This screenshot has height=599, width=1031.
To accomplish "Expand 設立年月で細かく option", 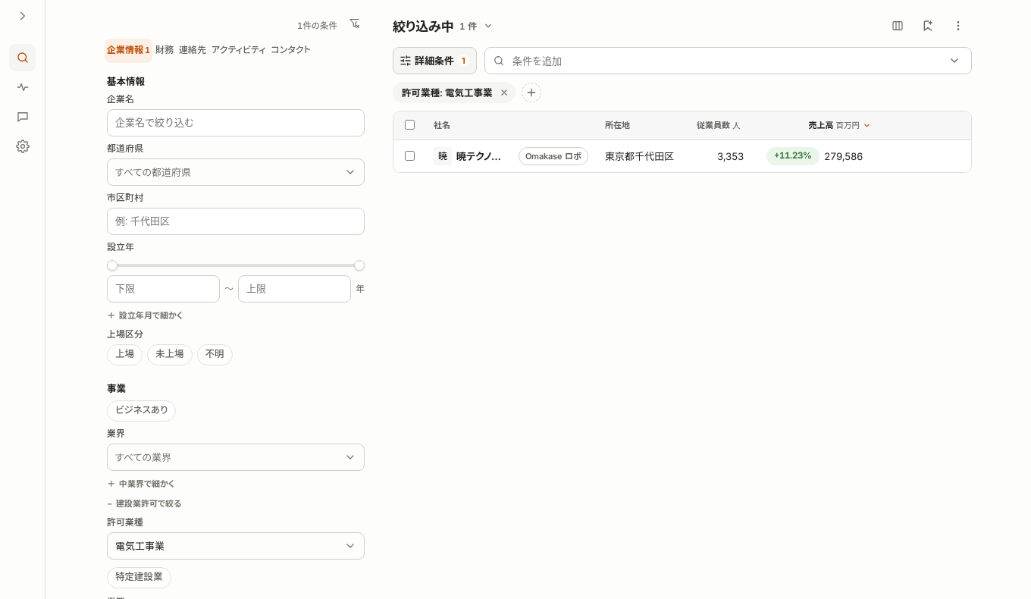I will (145, 315).
